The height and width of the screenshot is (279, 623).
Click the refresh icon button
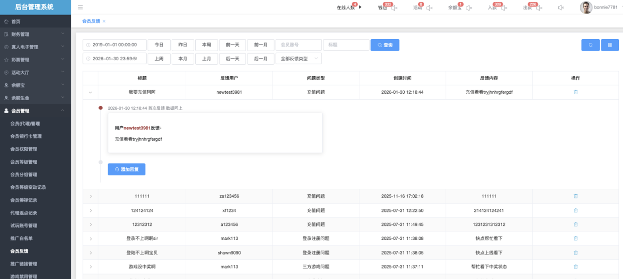click(590, 45)
